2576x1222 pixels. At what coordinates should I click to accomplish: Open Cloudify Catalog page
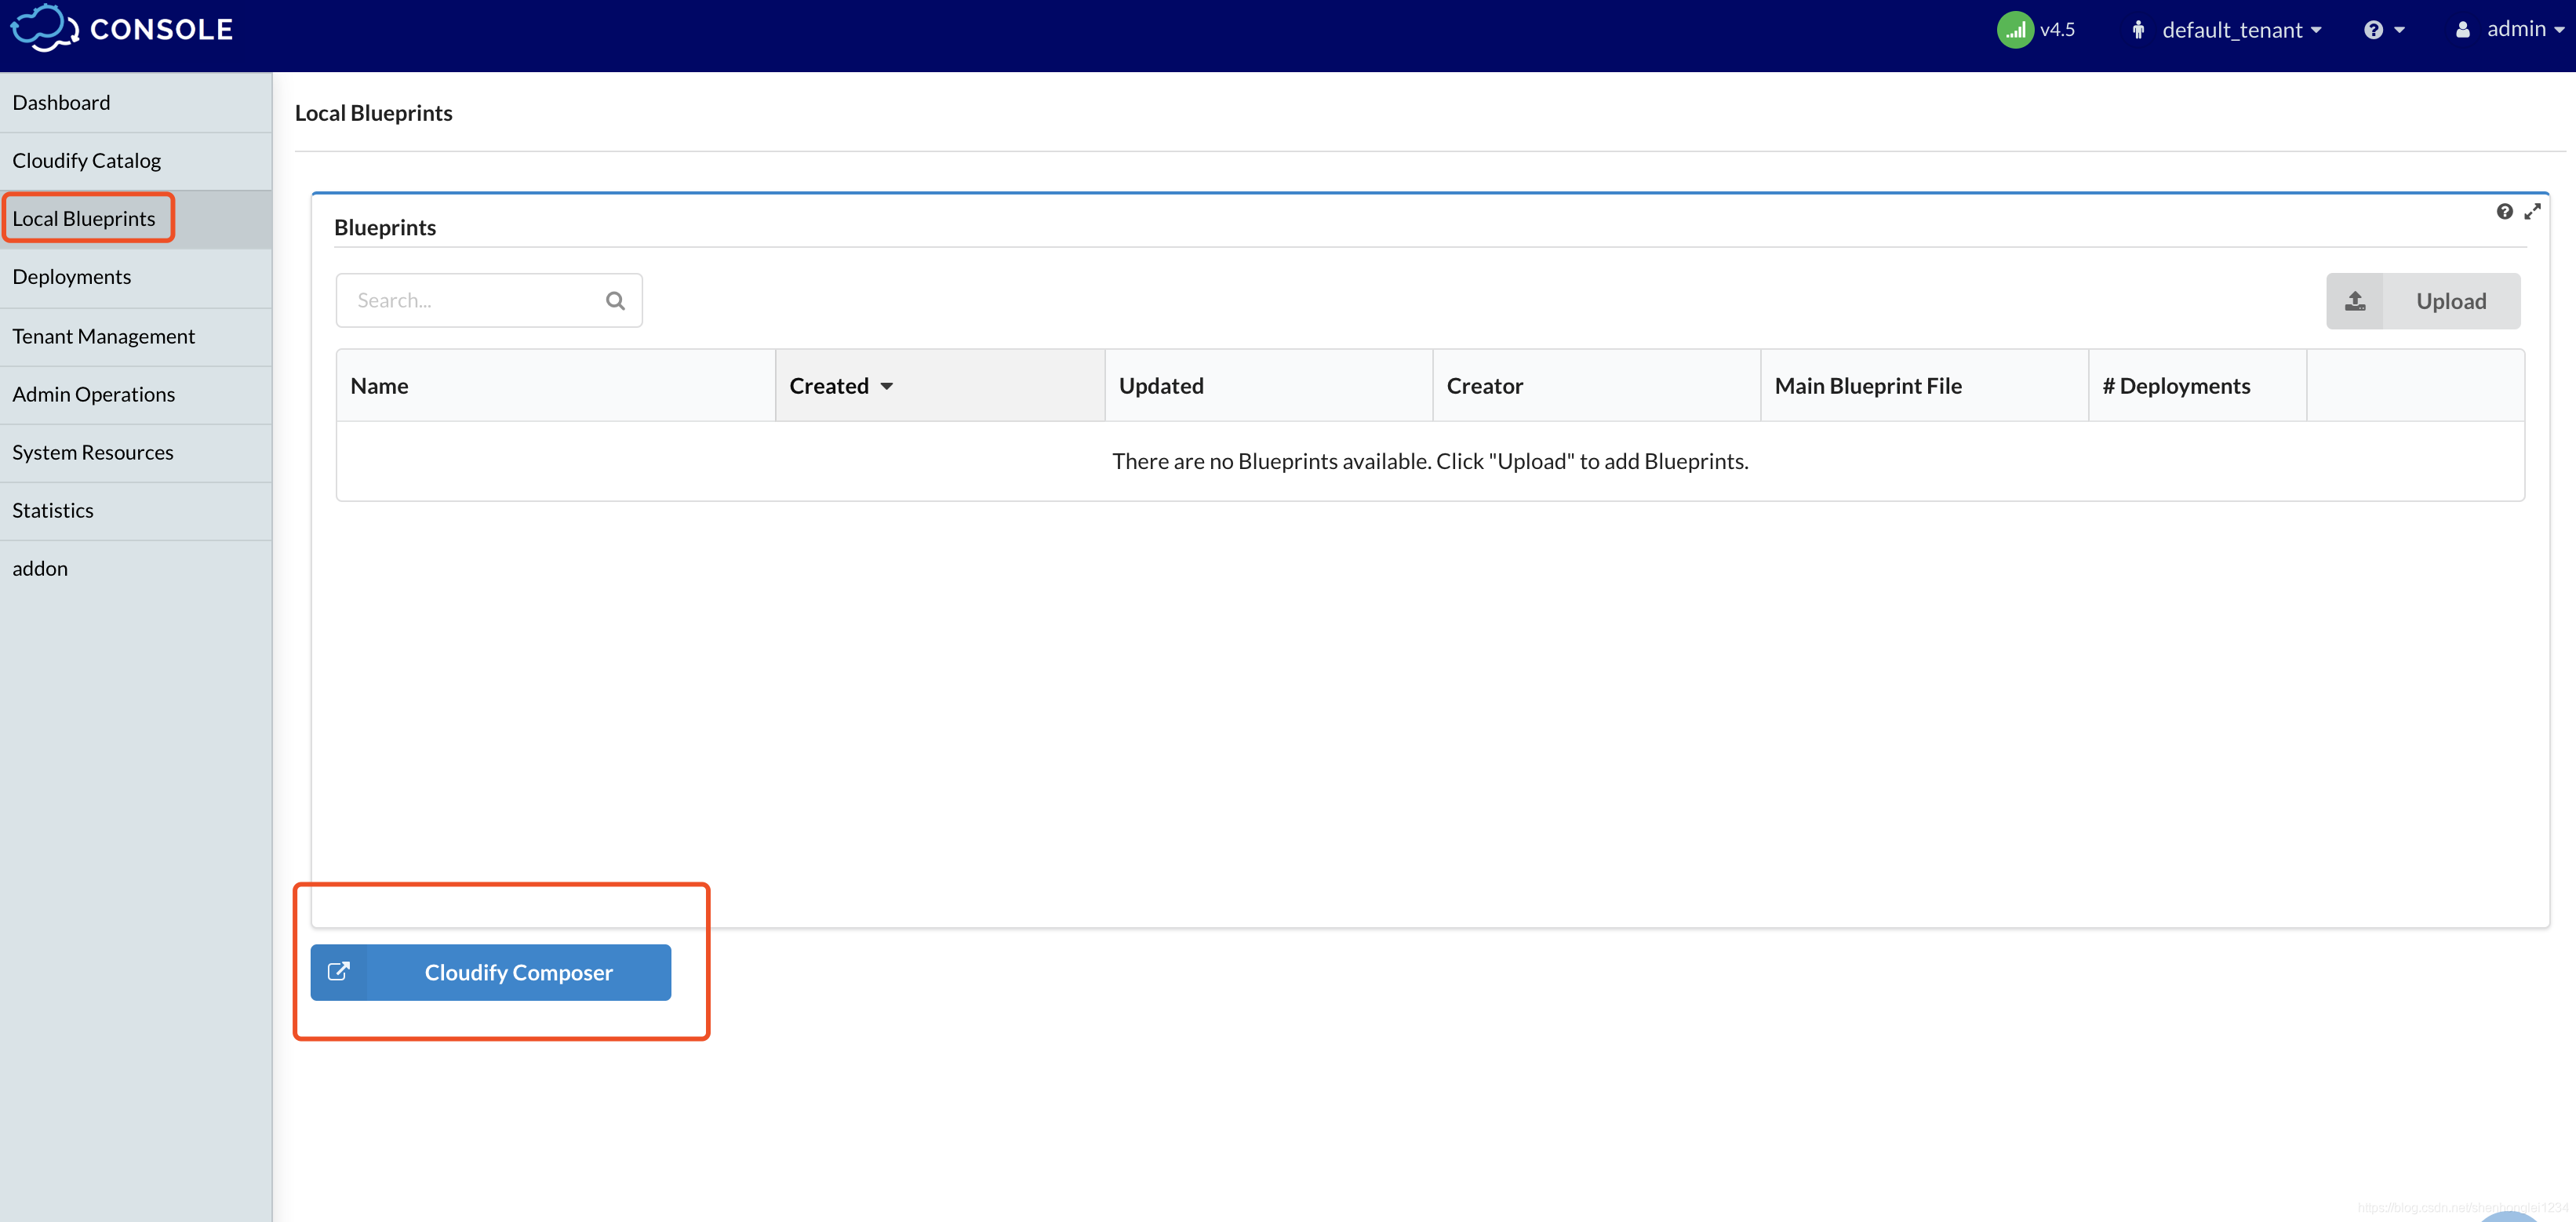tap(136, 161)
